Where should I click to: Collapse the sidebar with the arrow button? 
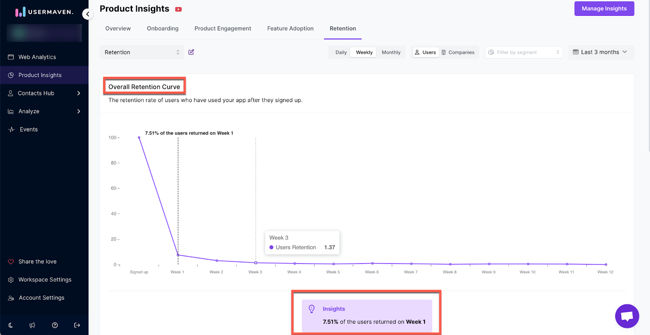[x=87, y=14]
